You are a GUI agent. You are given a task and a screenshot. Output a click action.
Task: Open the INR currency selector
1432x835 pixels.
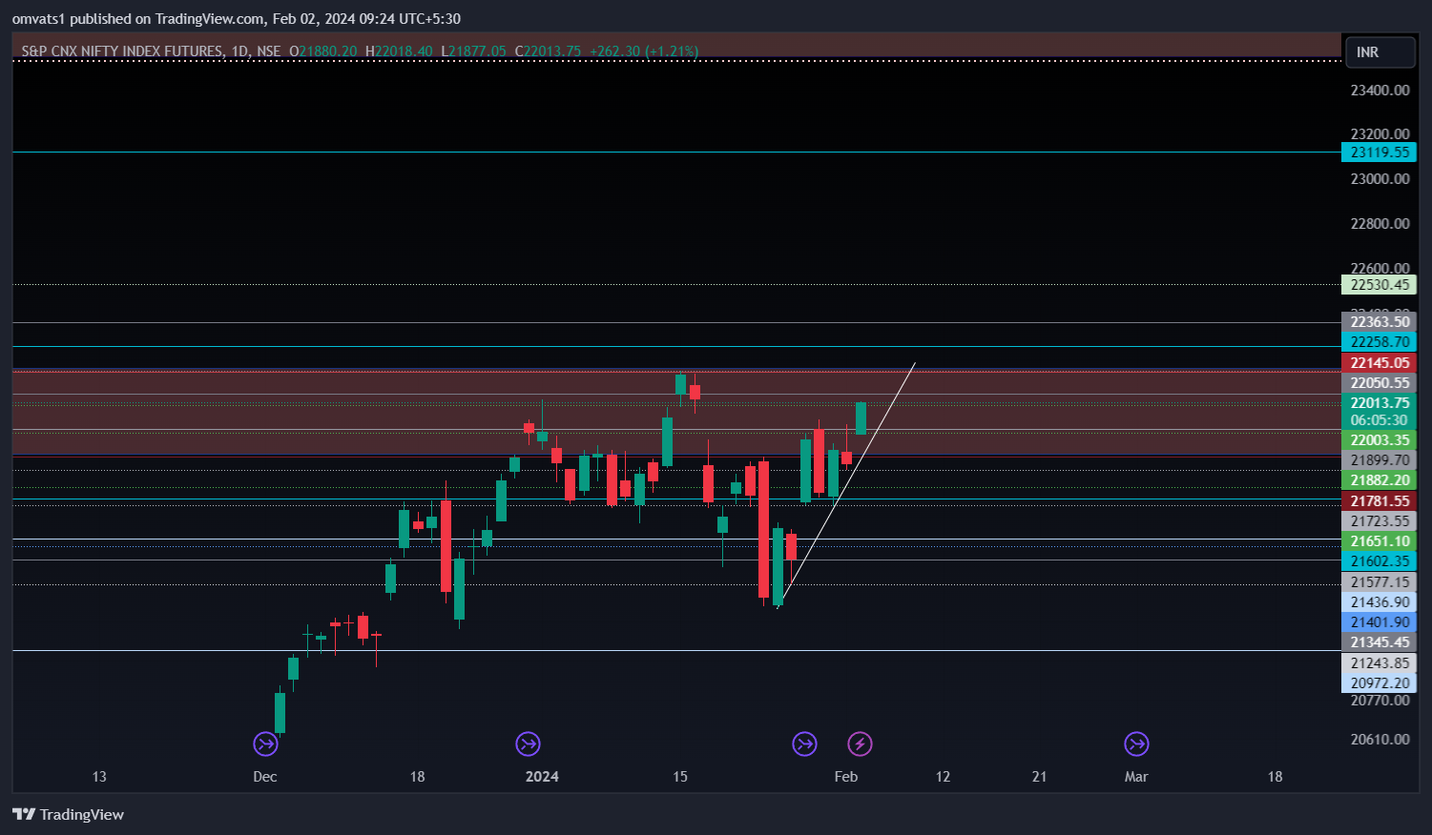[1380, 52]
